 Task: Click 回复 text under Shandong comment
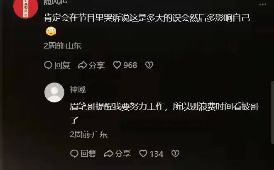click(62, 65)
